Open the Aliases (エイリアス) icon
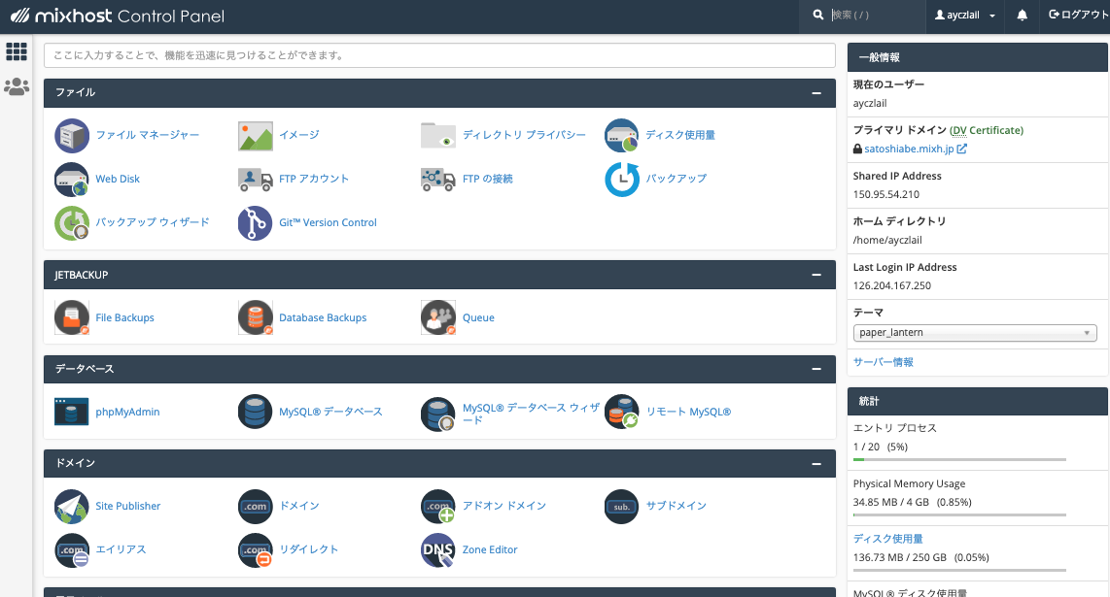Image resolution: width=1110 pixels, height=597 pixels. coord(72,550)
